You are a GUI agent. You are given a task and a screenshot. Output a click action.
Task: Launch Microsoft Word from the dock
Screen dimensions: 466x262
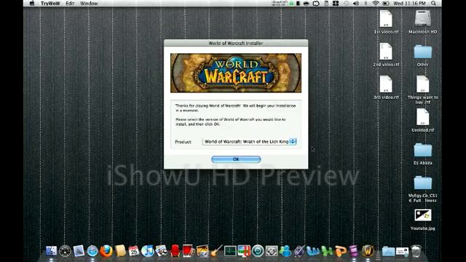(312, 251)
